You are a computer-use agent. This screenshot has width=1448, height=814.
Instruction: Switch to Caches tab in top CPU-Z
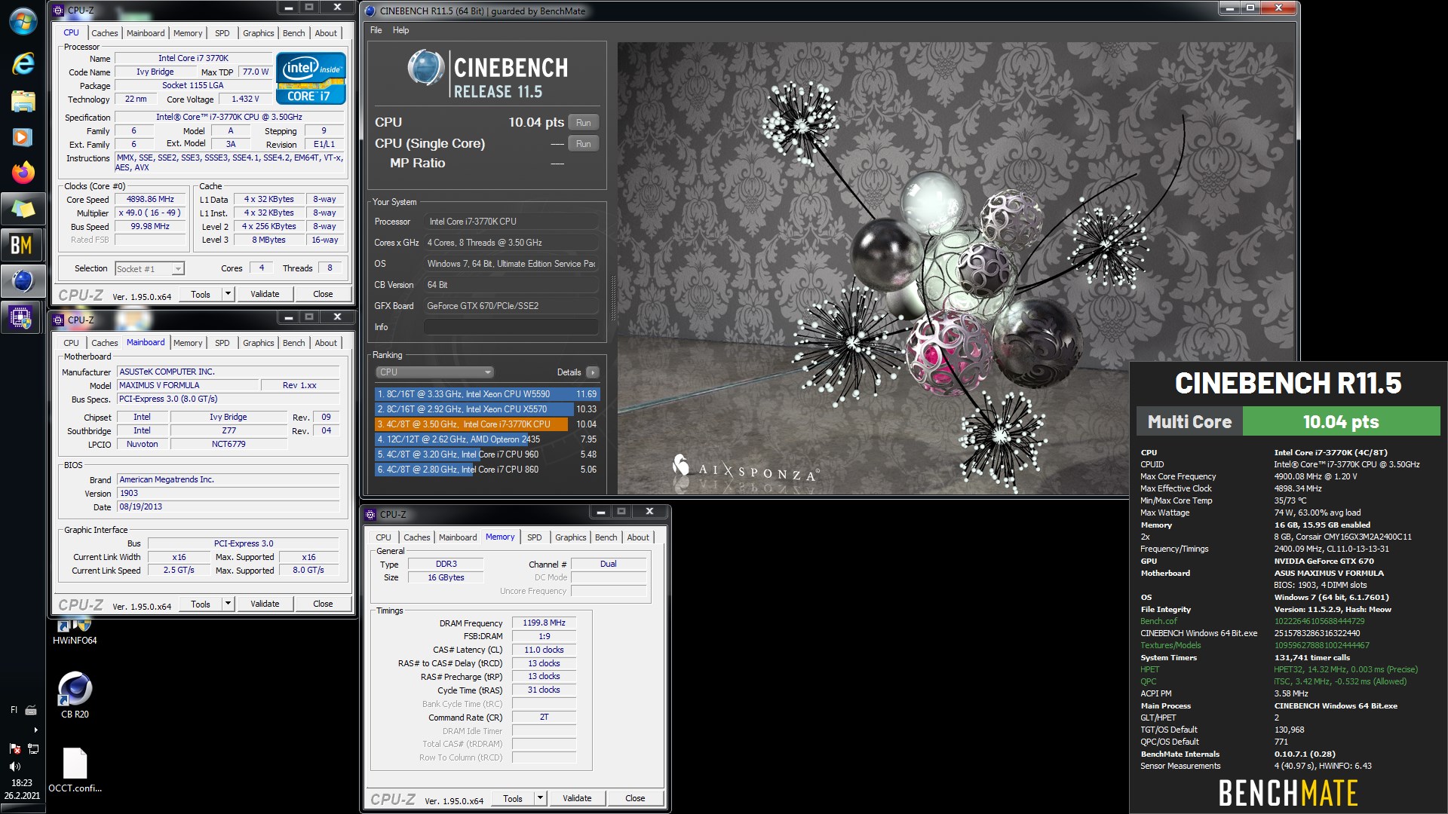click(x=104, y=33)
